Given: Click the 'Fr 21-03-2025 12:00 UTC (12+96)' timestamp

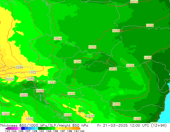Looking at the screenshot, I should tap(132, 126).
